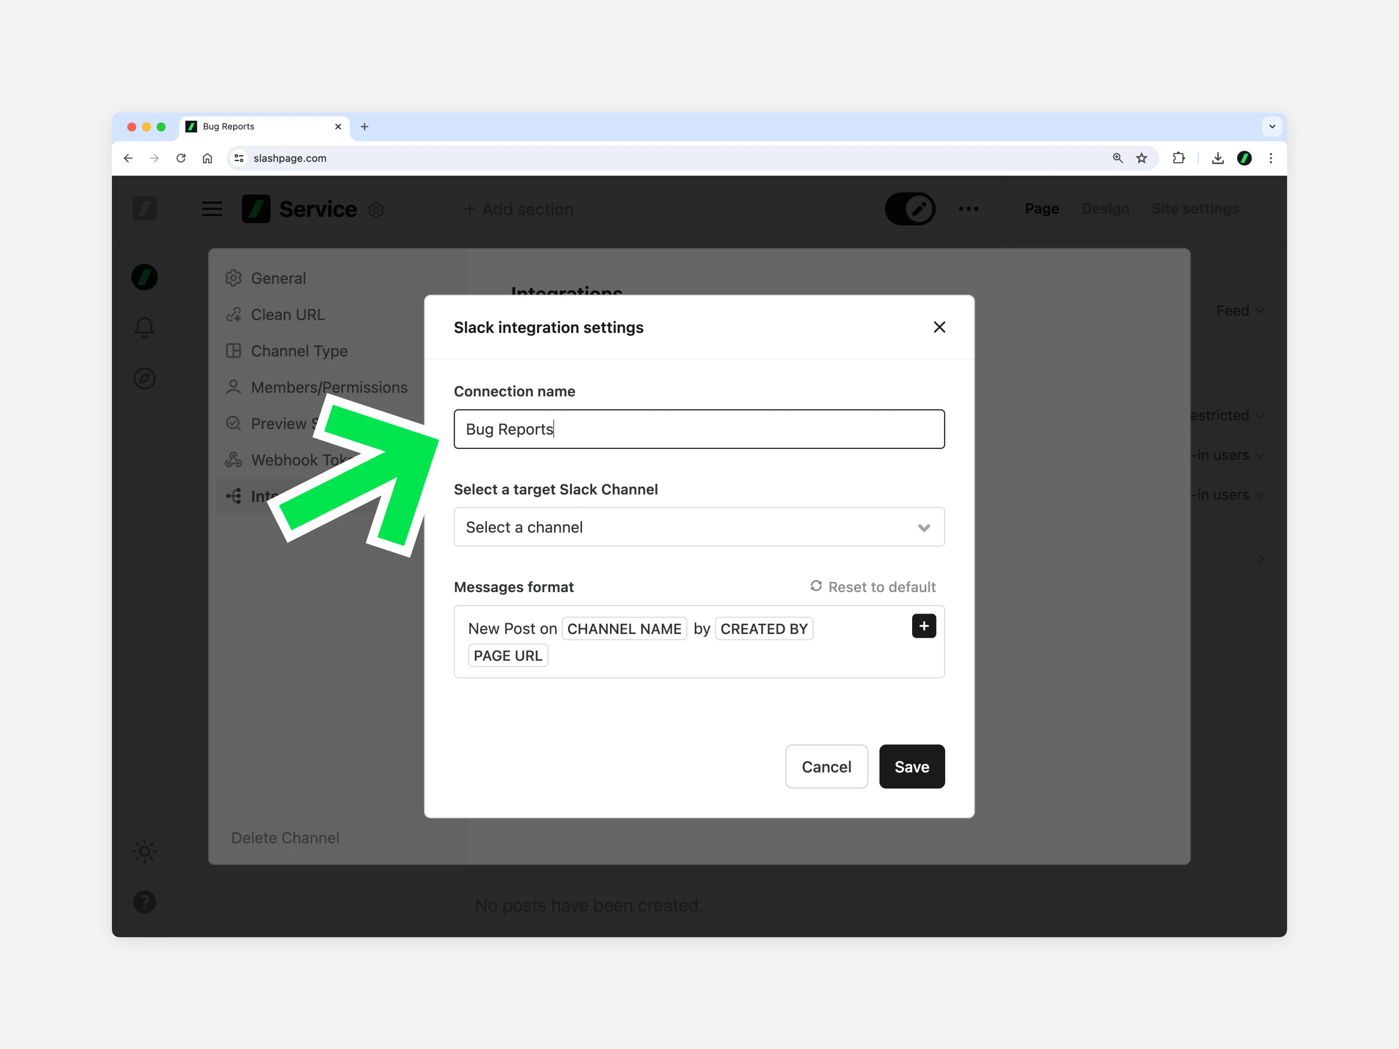
Task: Expand the tab search dropdown
Action: [x=1272, y=126]
